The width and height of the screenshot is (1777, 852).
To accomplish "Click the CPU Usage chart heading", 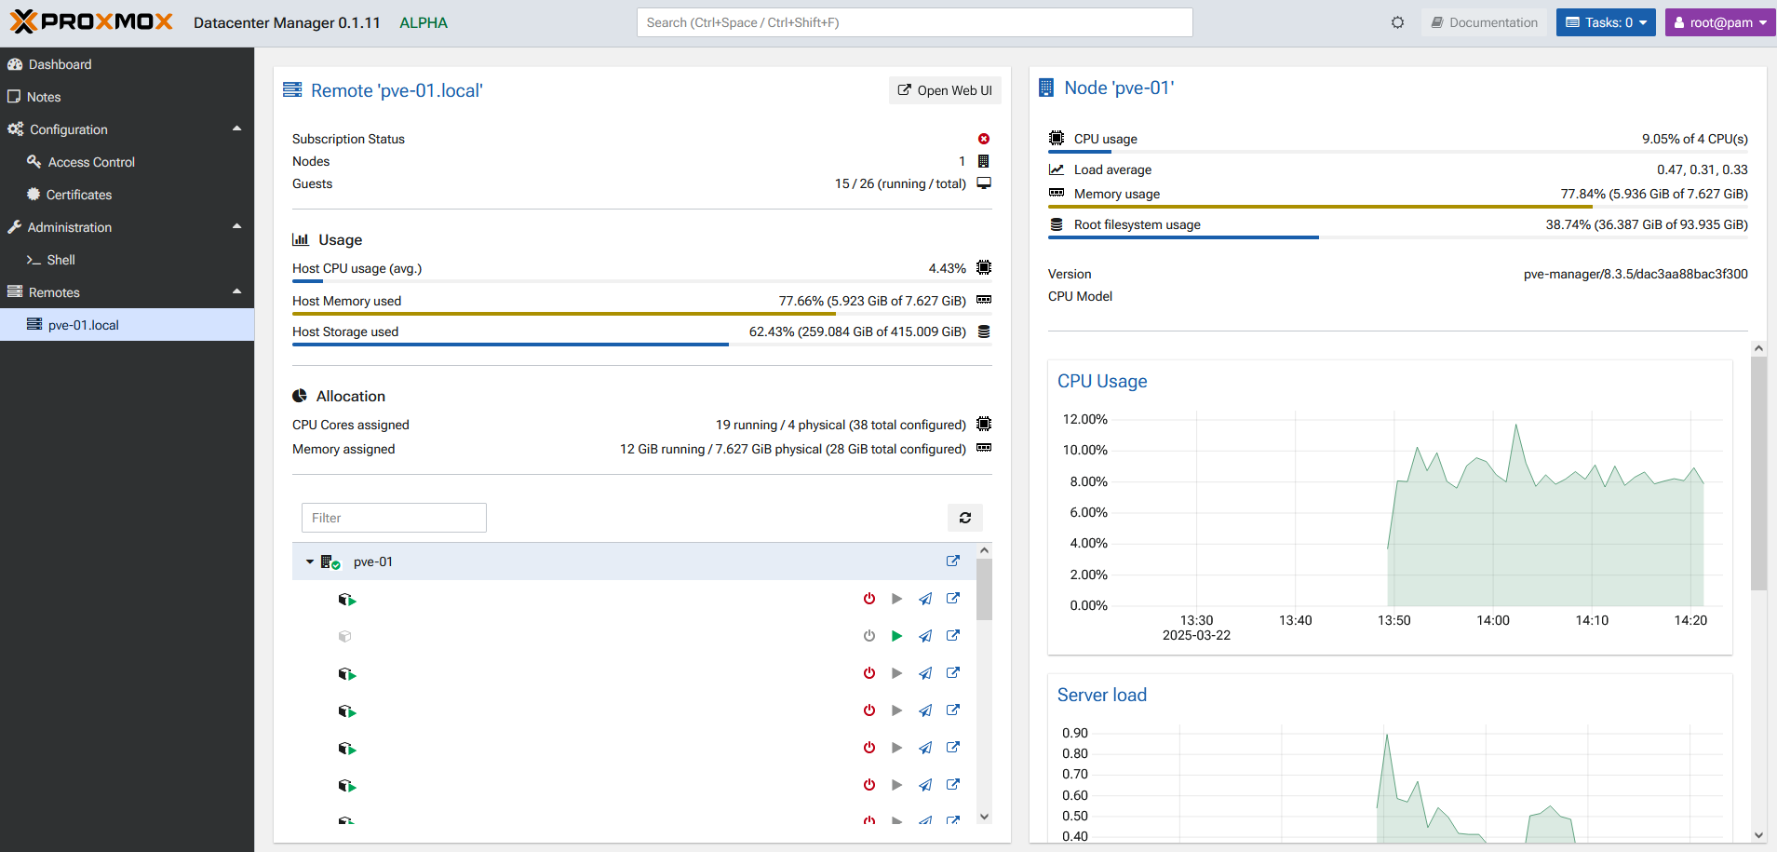I will tap(1102, 381).
